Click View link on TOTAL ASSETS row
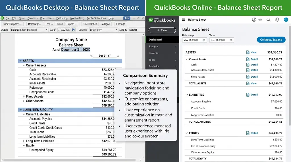The width and height of the screenshot is (291, 162). click(253, 83)
